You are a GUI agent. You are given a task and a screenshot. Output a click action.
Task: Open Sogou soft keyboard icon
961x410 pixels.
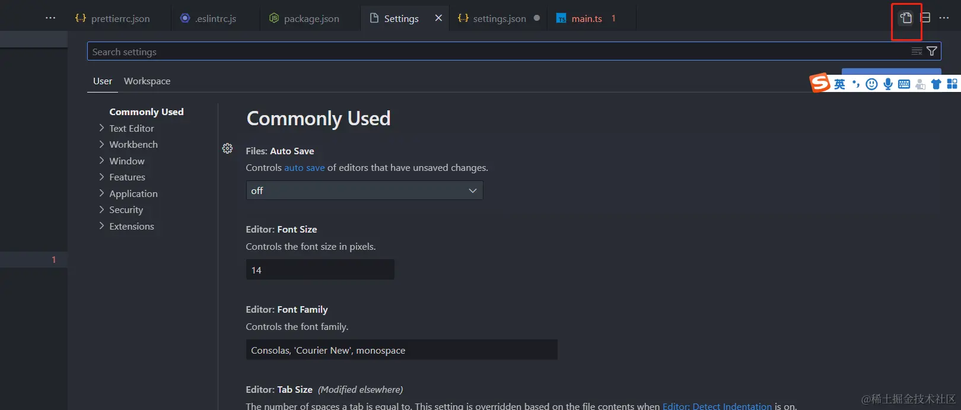point(904,84)
